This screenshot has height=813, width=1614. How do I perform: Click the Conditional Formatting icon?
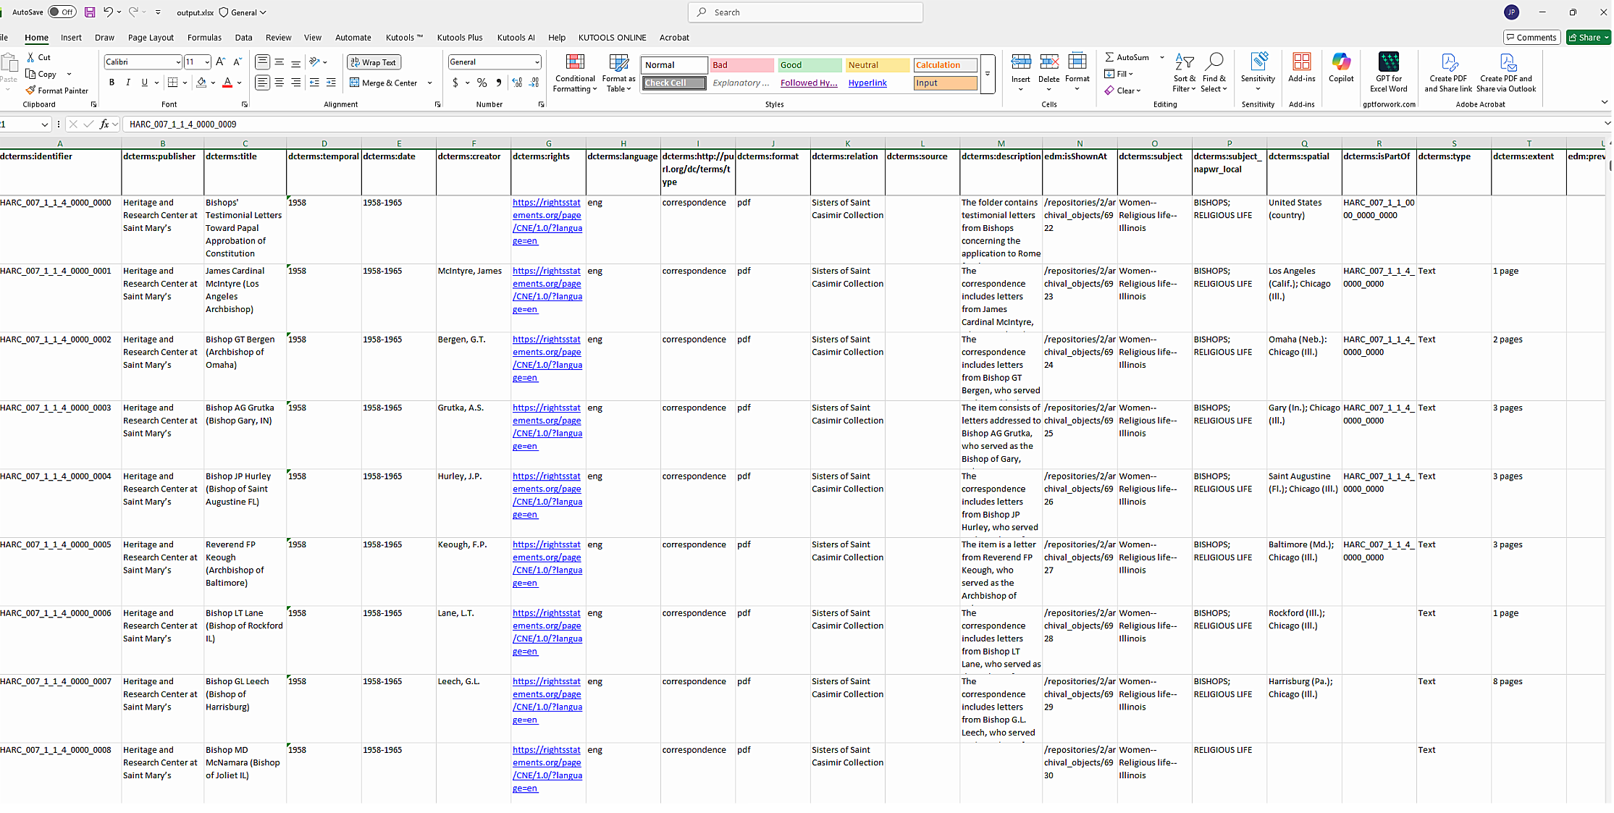(574, 63)
